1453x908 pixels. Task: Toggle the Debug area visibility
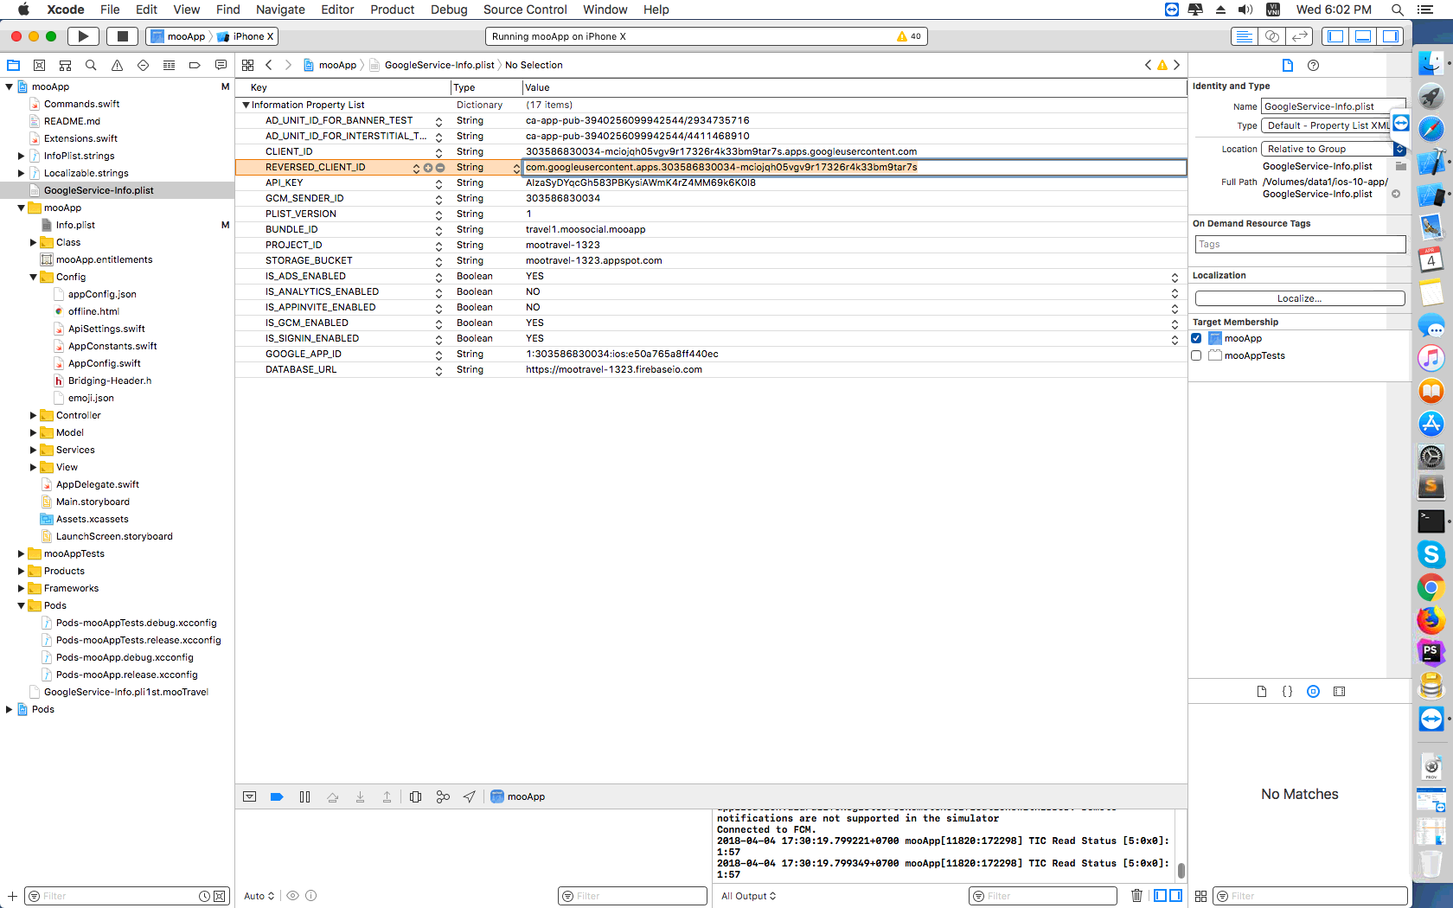point(1363,36)
